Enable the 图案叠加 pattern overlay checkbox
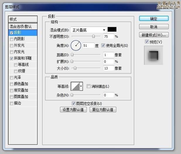181x154 pixels. coord(11,97)
